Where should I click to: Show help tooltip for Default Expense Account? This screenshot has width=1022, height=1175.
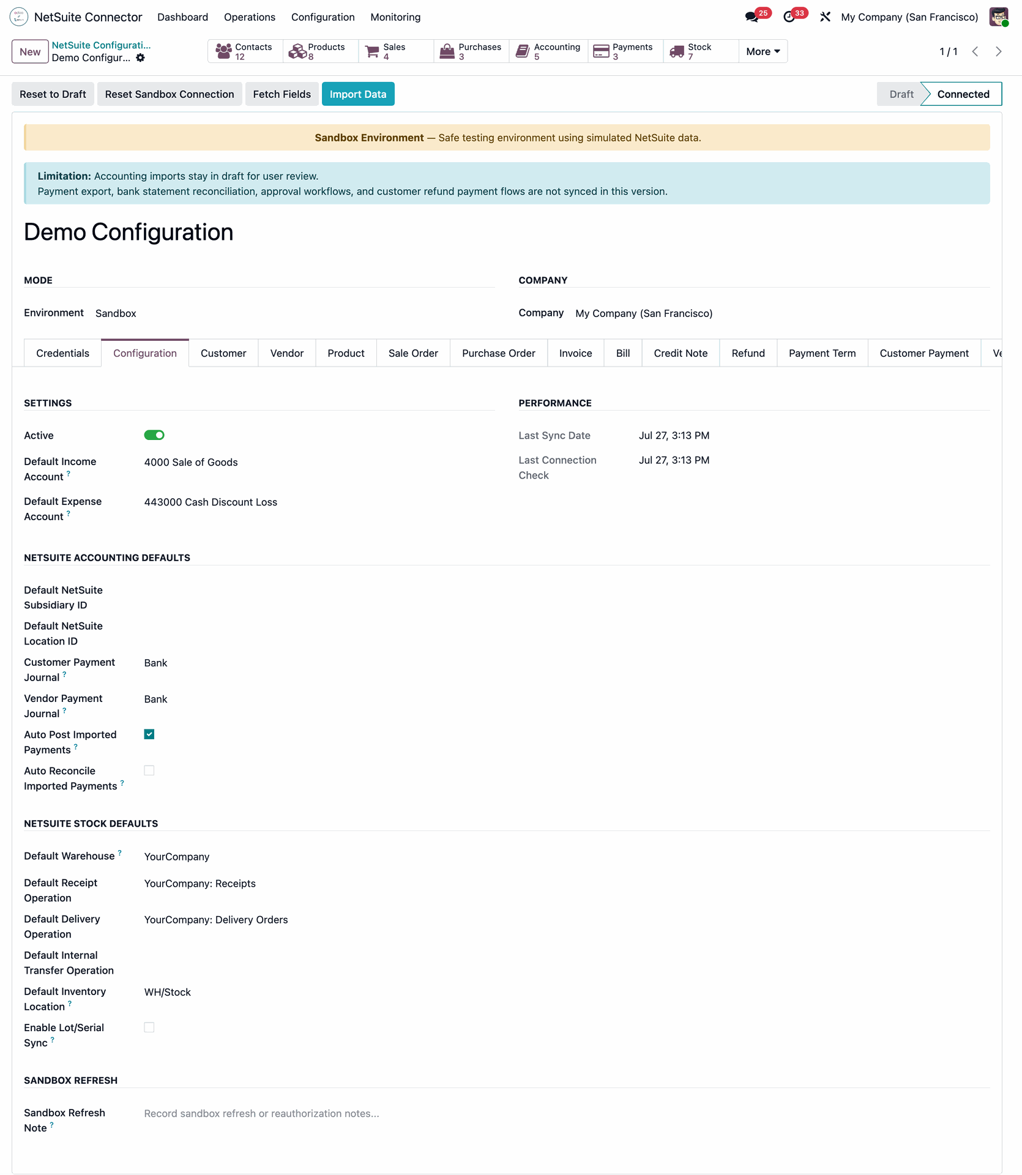point(69,513)
